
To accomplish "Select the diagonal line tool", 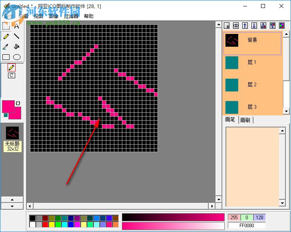I will (16, 36).
